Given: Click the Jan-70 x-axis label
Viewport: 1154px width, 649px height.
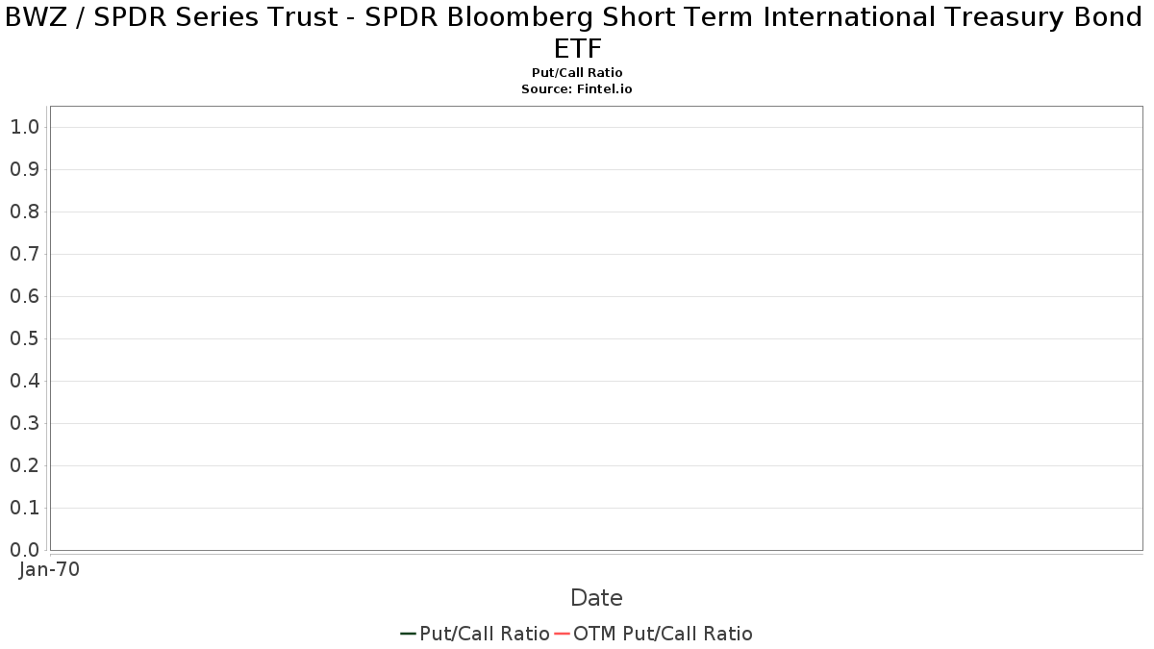Looking at the screenshot, I should pyautogui.click(x=50, y=569).
